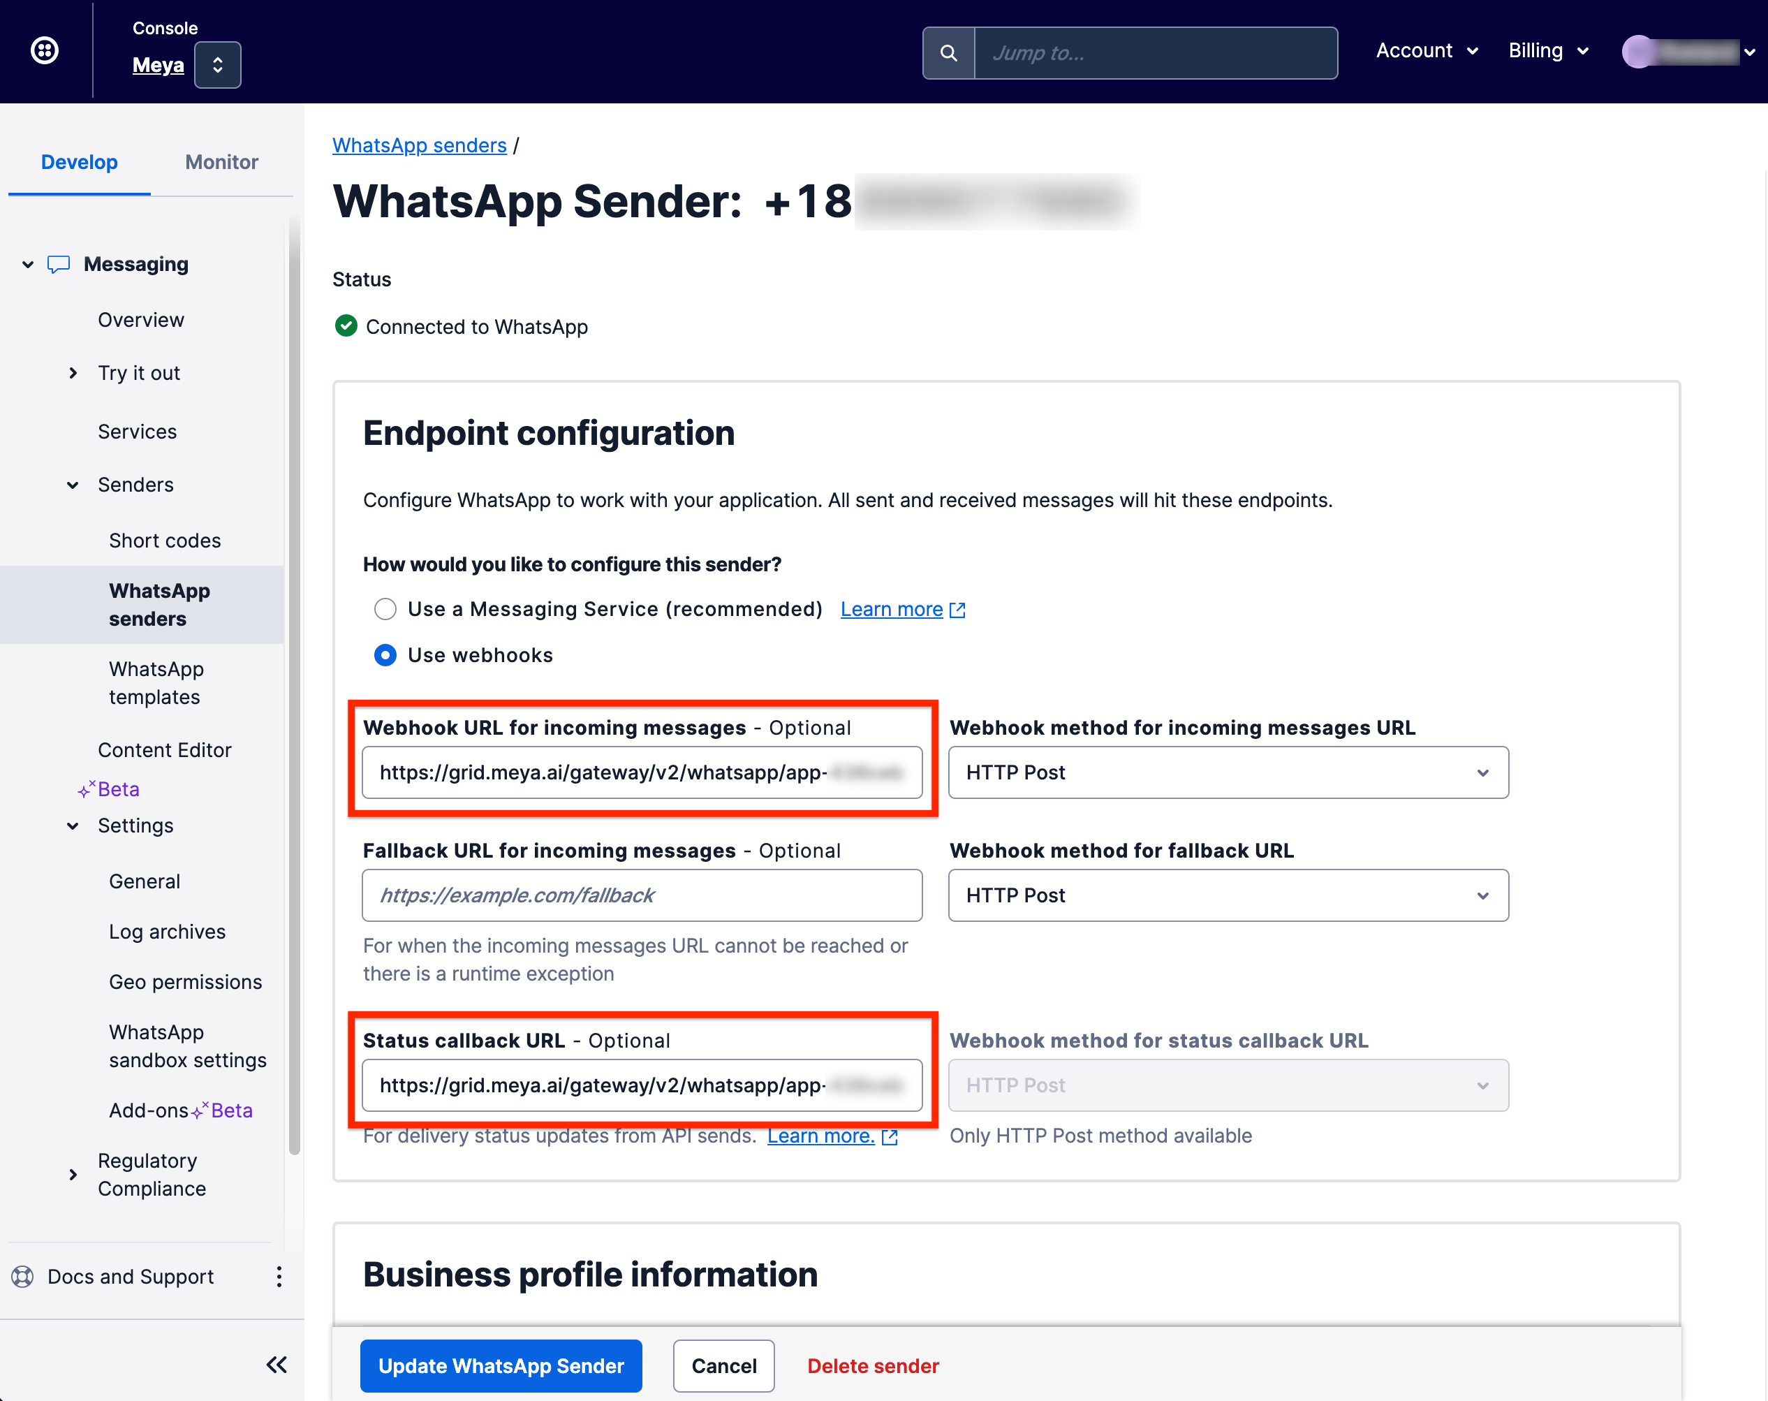The height and width of the screenshot is (1401, 1768).
Task: Open fallback URL webhook method dropdown
Action: (1228, 895)
